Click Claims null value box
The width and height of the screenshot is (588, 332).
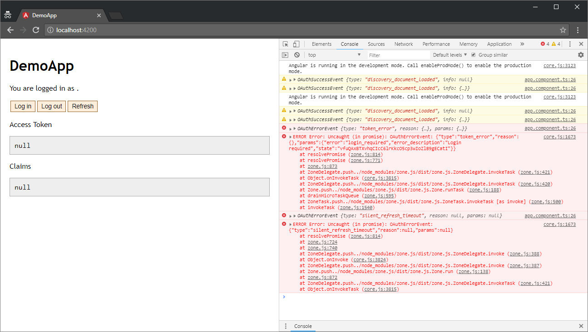(x=139, y=187)
